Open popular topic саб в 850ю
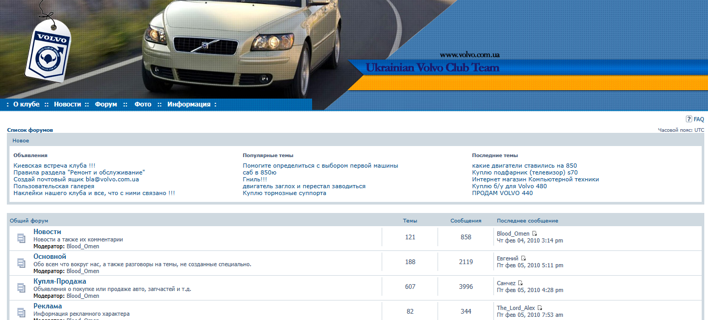Screen dimensions: 708x320 coord(259,172)
